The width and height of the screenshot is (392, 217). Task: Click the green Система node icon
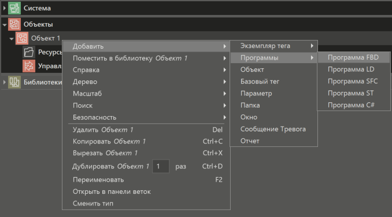14,8
